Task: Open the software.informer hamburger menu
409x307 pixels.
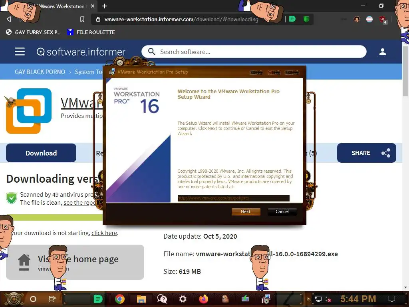Action: (x=20, y=52)
